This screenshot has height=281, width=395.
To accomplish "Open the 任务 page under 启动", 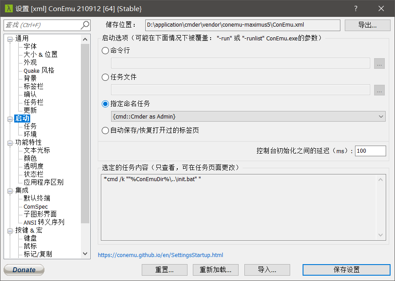I will 30,126.
